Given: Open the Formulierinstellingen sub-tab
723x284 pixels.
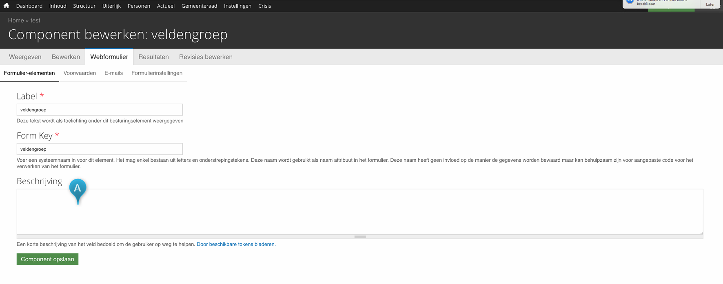Looking at the screenshot, I should (x=157, y=73).
